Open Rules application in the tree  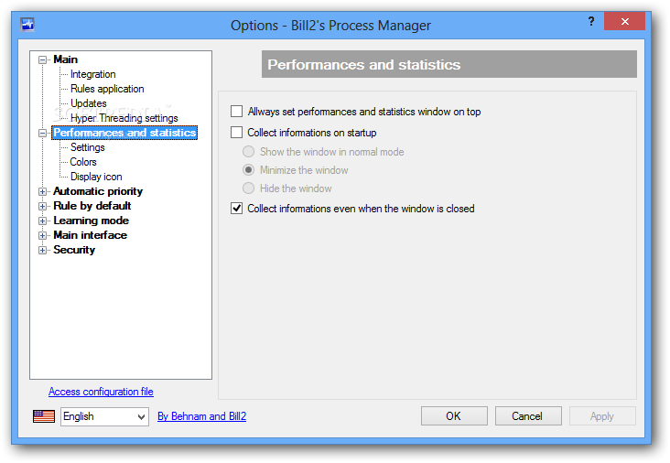(x=107, y=89)
